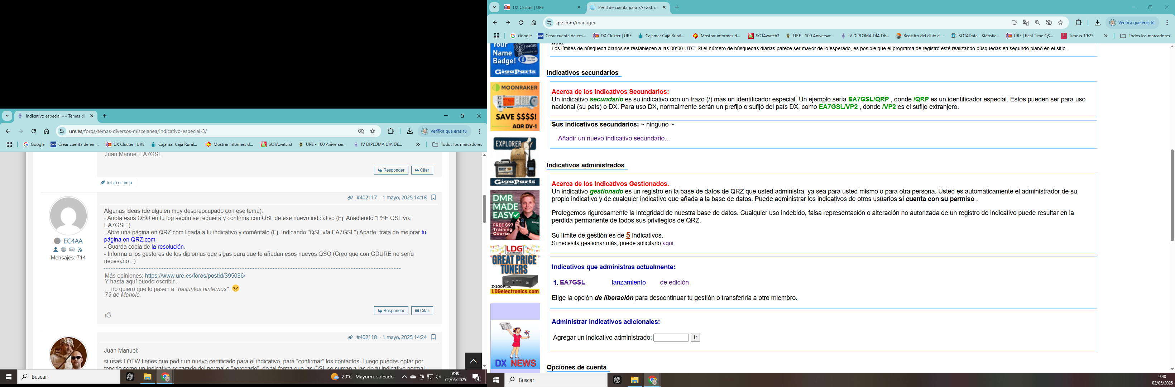Viewport: 1175px width, 387px height.
Task: Open Chrome three-dot menu in ure.es window
Action: (x=479, y=131)
